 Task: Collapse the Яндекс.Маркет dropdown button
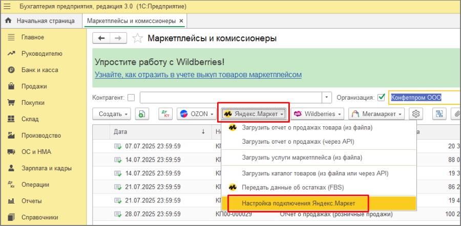coord(254,114)
